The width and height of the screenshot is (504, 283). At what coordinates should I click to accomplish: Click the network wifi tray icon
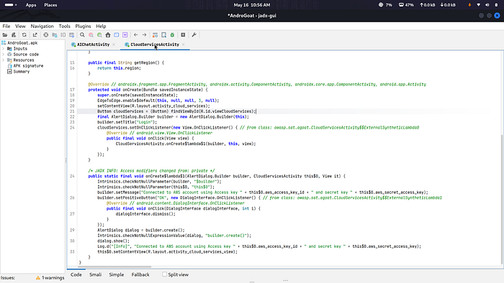pyautogui.click(x=479, y=5)
